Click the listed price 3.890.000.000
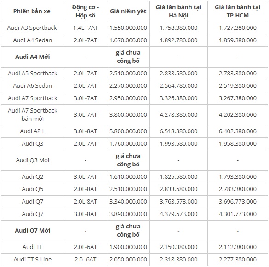Screen dimensions: 269x267 [x=128, y=214]
